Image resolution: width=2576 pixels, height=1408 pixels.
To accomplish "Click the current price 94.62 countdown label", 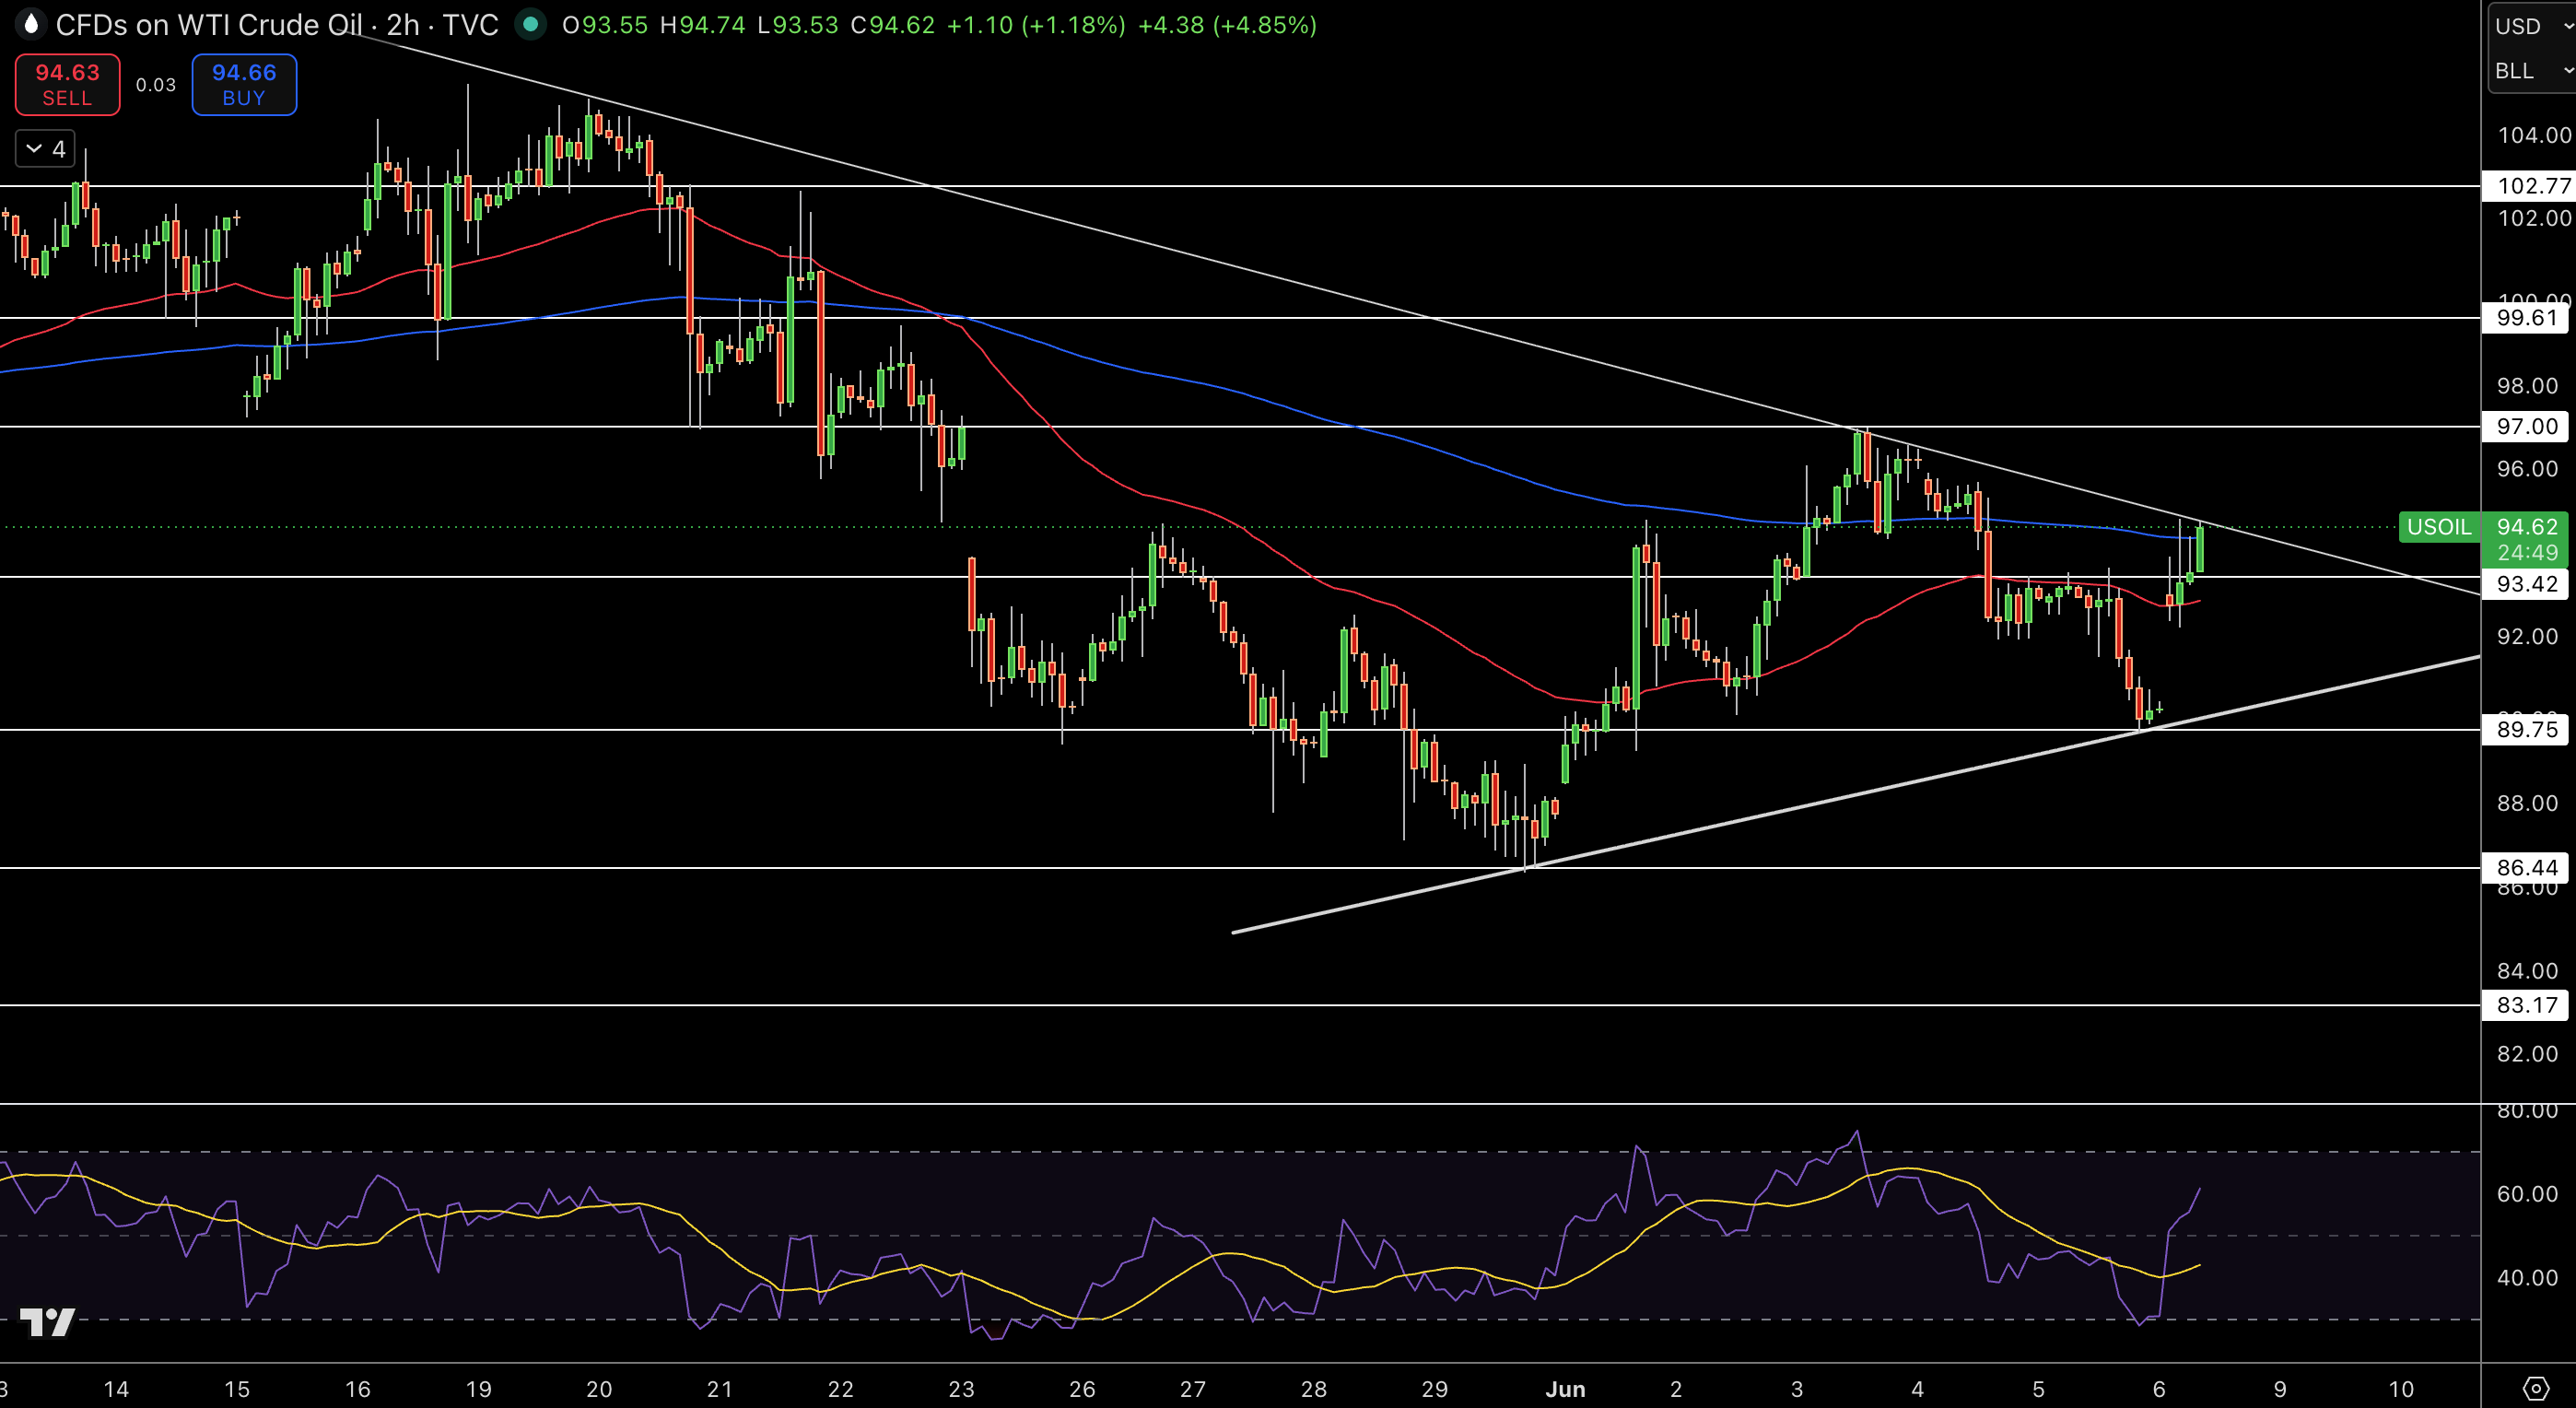I will [x=2526, y=539].
